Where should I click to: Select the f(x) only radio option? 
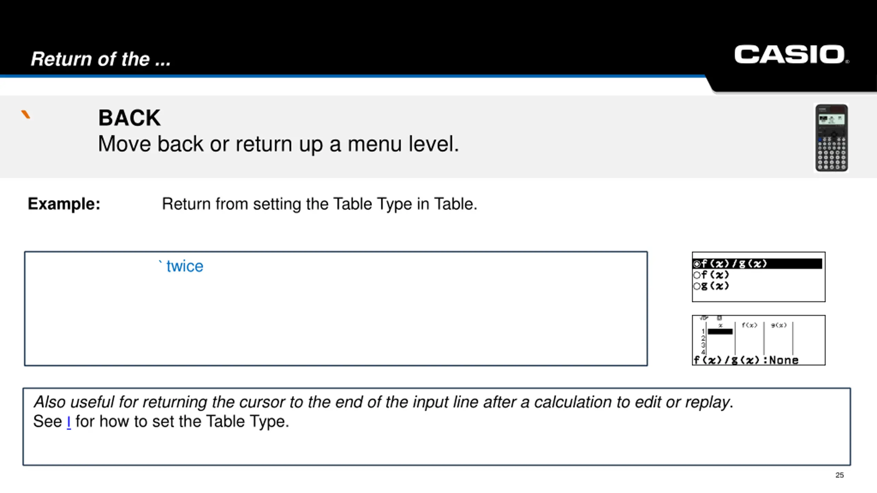pyautogui.click(x=711, y=275)
